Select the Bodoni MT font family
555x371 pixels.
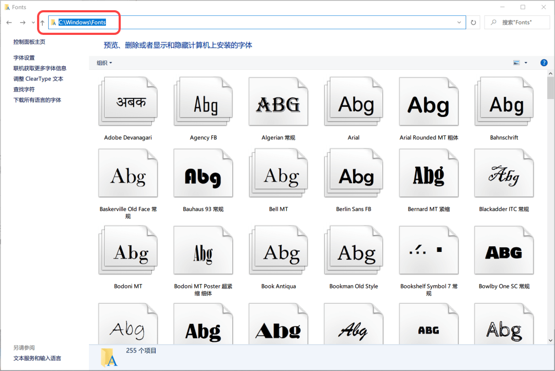pos(128,250)
